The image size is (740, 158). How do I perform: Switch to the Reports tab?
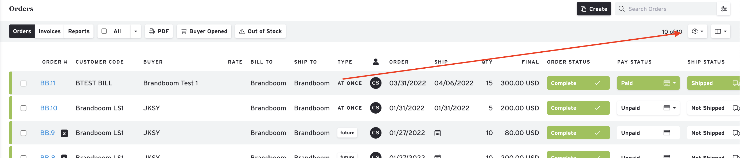[x=79, y=31]
